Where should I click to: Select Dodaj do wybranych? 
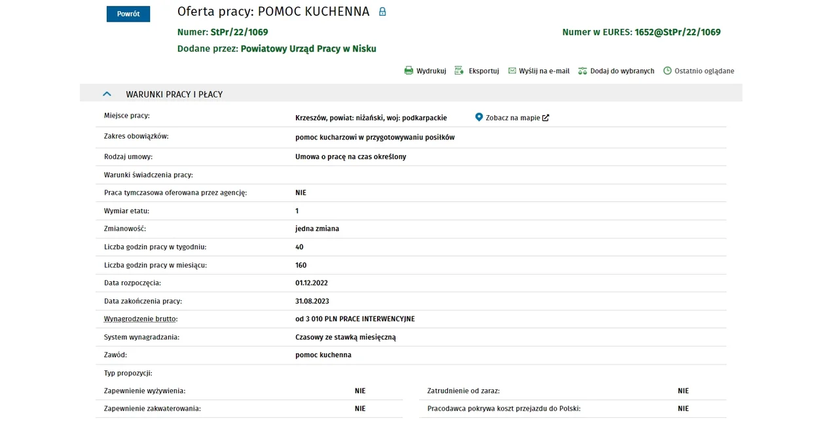(x=622, y=71)
